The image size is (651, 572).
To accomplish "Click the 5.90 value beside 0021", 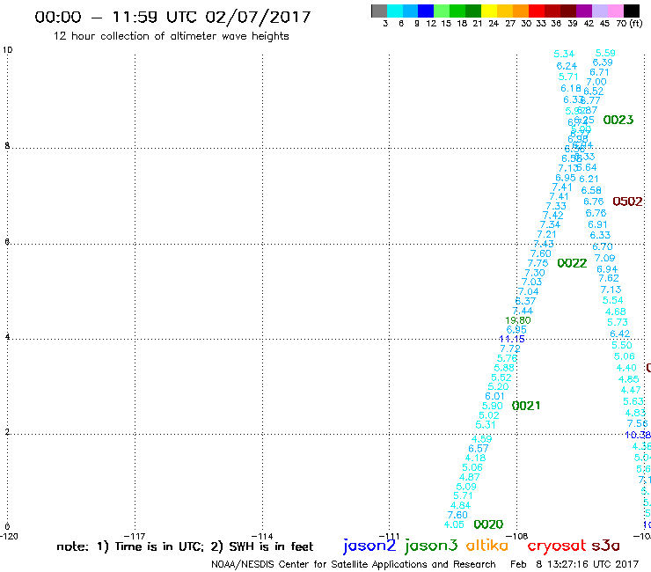I will 492,406.
